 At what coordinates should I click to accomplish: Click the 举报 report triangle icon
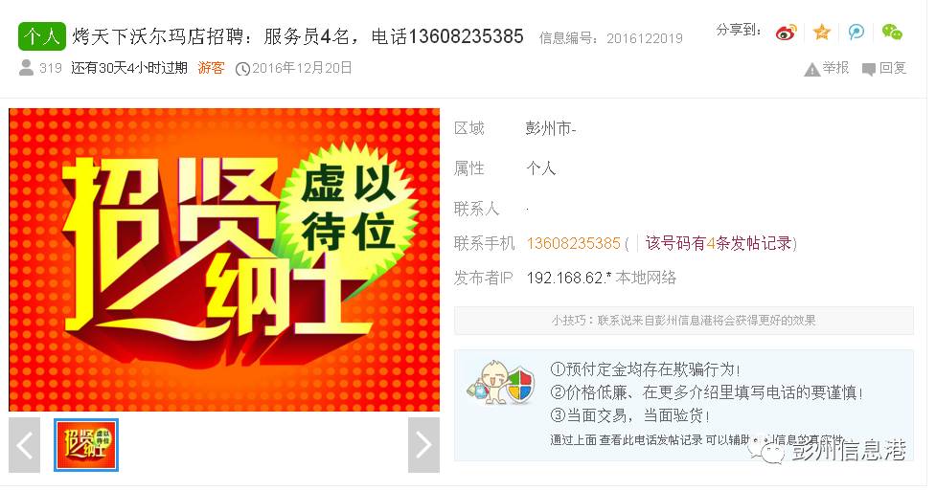click(811, 70)
